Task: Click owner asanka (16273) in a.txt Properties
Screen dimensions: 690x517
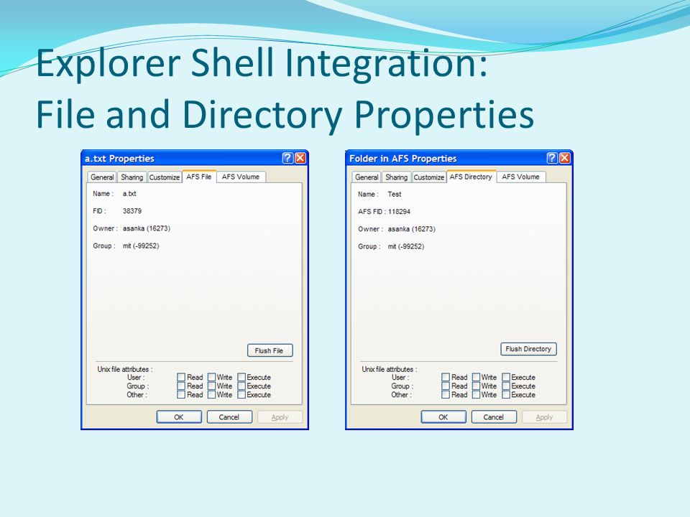Action: [x=147, y=228]
